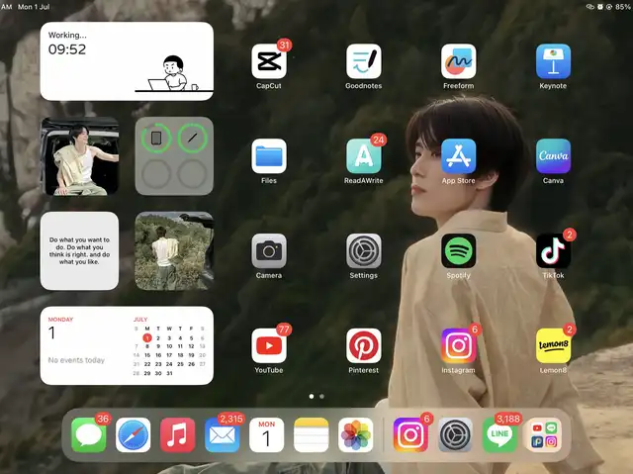The width and height of the screenshot is (633, 474).
Task: Open TikTok from the home screen
Action: (x=553, y=251)
